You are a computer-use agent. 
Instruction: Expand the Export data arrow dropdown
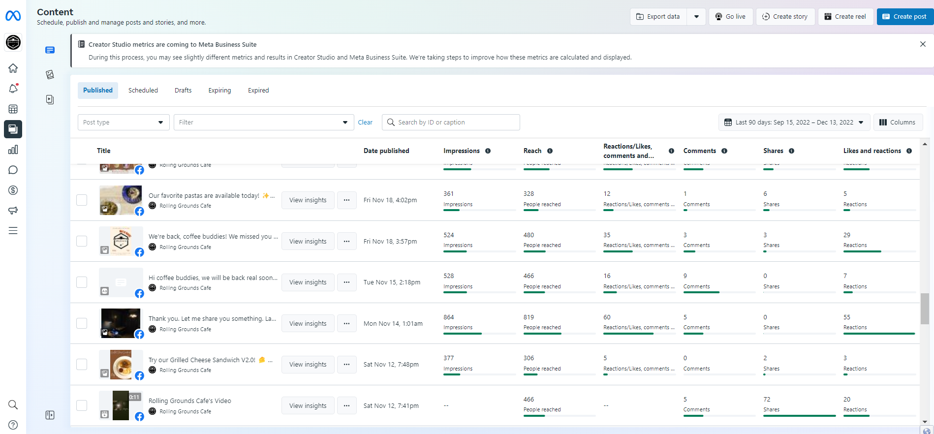(x=696, y=17)
